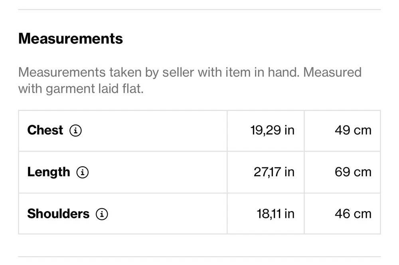Click the divider line below the measurements table
The height and width of the screenshot is (265, 399).
199,257
